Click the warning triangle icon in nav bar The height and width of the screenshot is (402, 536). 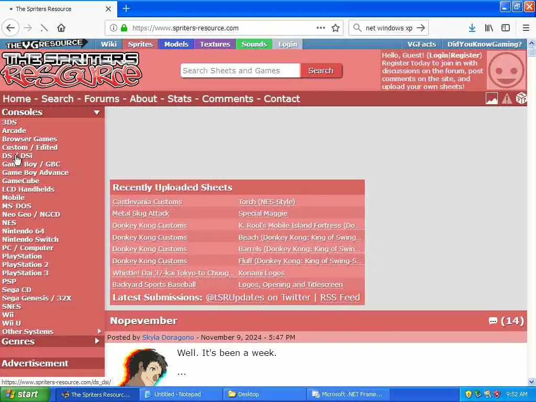(x=507, y=98)
